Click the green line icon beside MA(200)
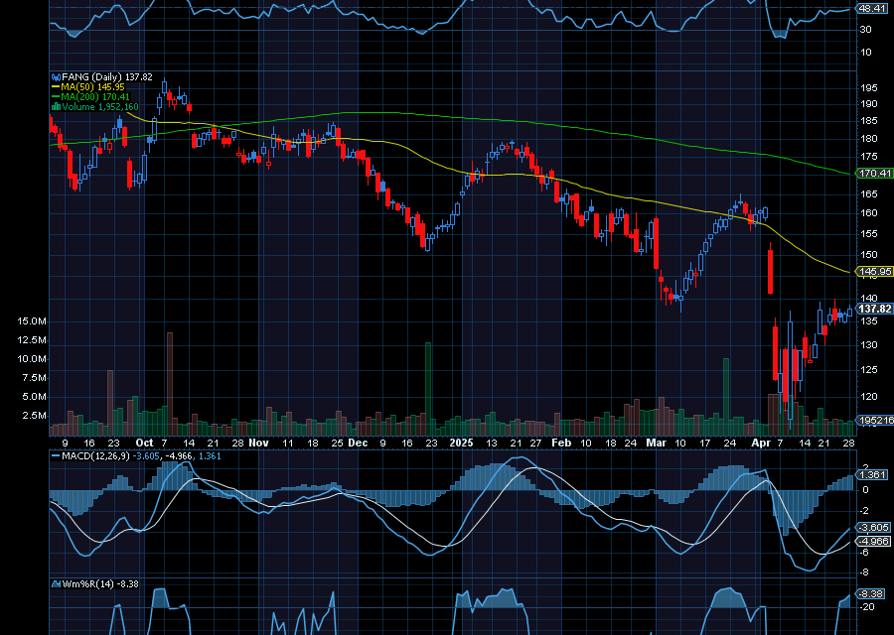The width and height of the screenshot is (894, 635). pos(56,97)
